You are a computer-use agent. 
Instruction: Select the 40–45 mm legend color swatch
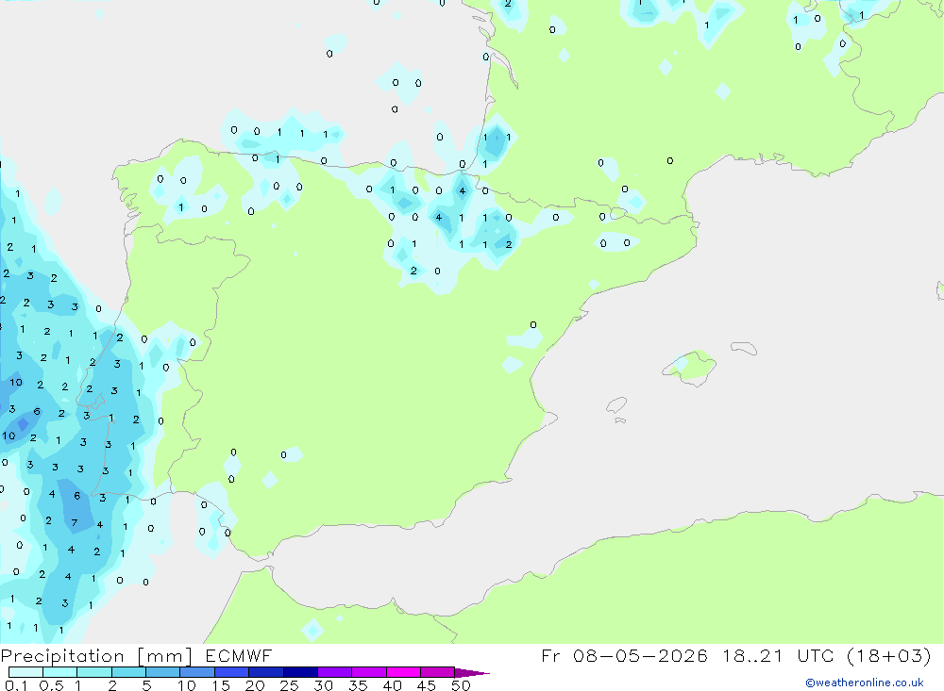click(403, 672)
